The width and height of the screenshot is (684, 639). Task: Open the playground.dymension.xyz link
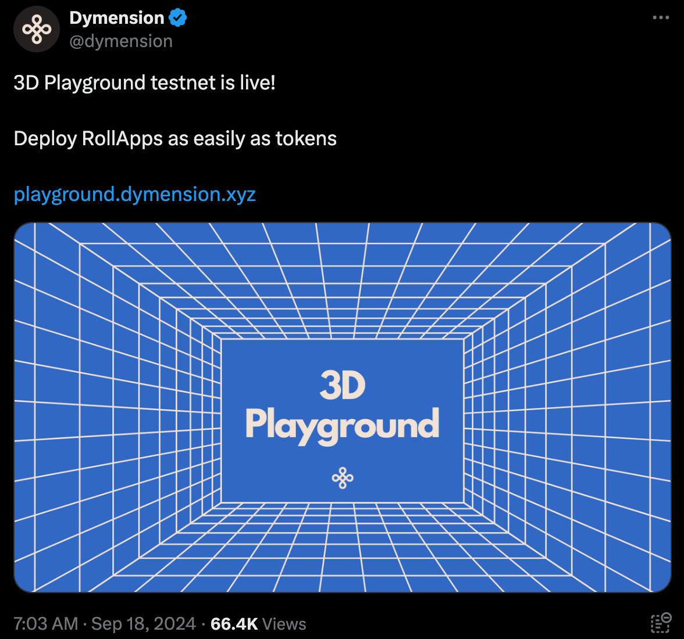click(x=135, y=194)
